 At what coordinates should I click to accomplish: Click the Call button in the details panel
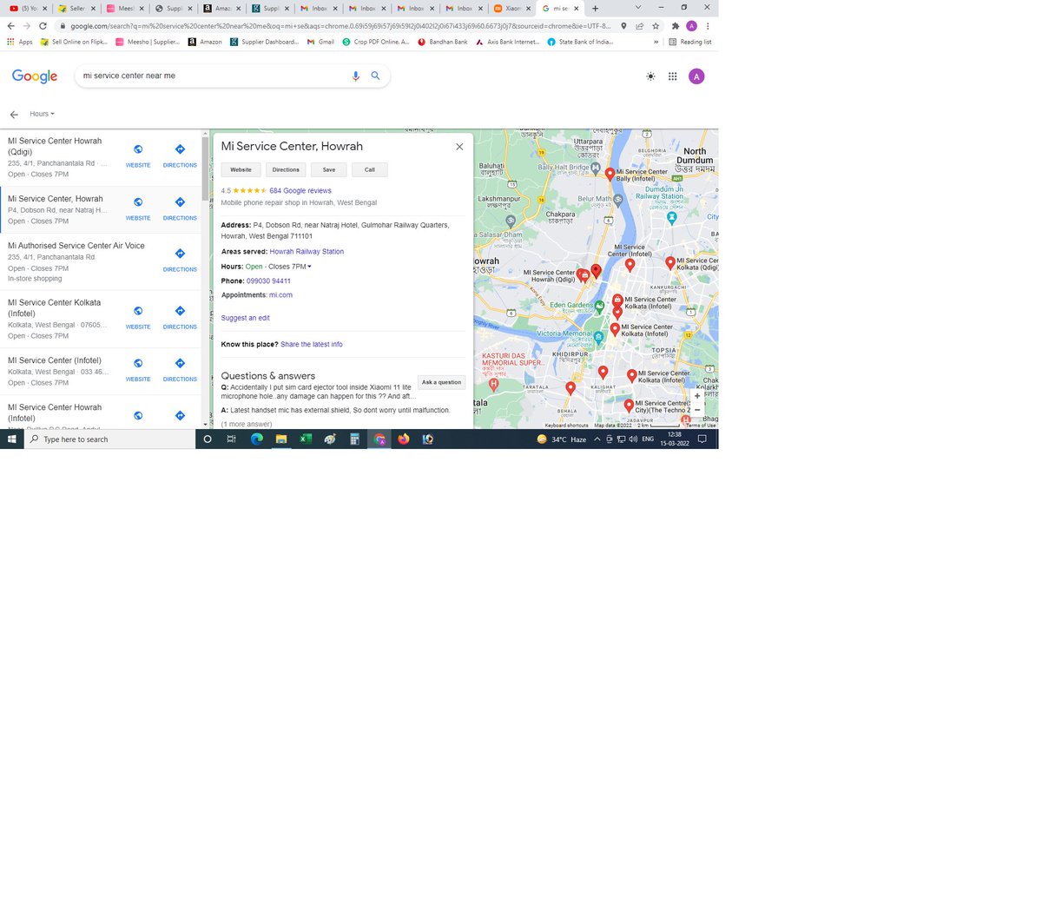(370, 170)
